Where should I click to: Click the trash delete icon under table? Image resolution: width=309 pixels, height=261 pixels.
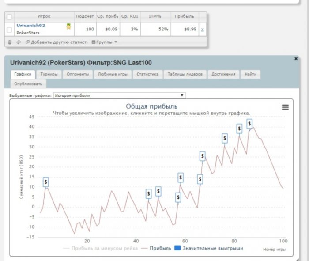point(10,42)
